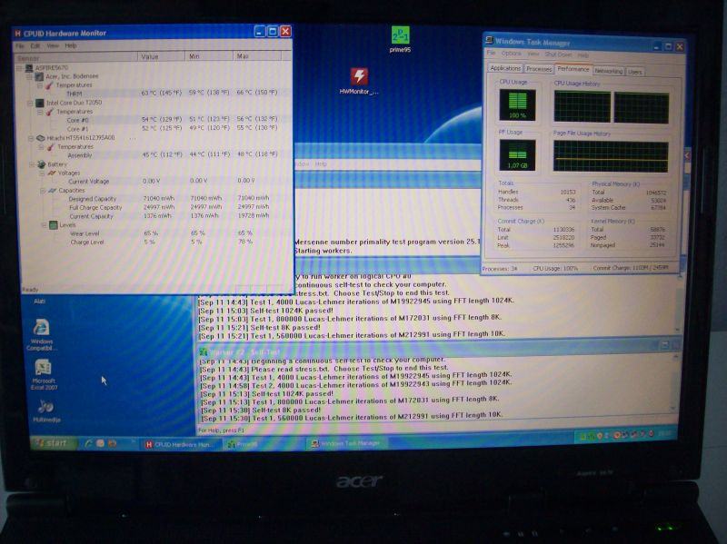
Task: Open Task Manager Options menu
Action: tap(512, 54)
